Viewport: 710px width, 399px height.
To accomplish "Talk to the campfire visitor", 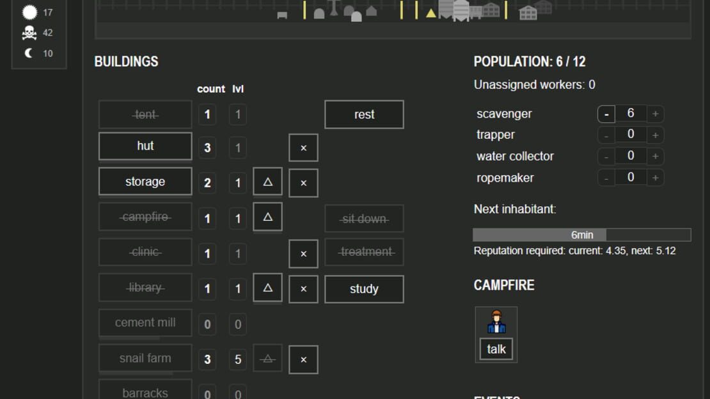I will coord(496,349).
